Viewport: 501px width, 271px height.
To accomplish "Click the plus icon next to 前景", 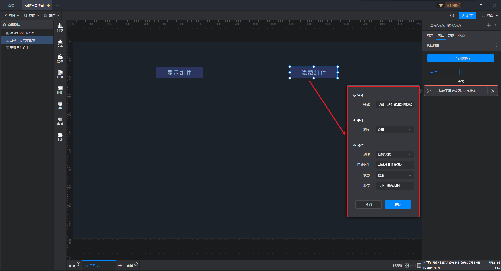I will coord(78,264).
